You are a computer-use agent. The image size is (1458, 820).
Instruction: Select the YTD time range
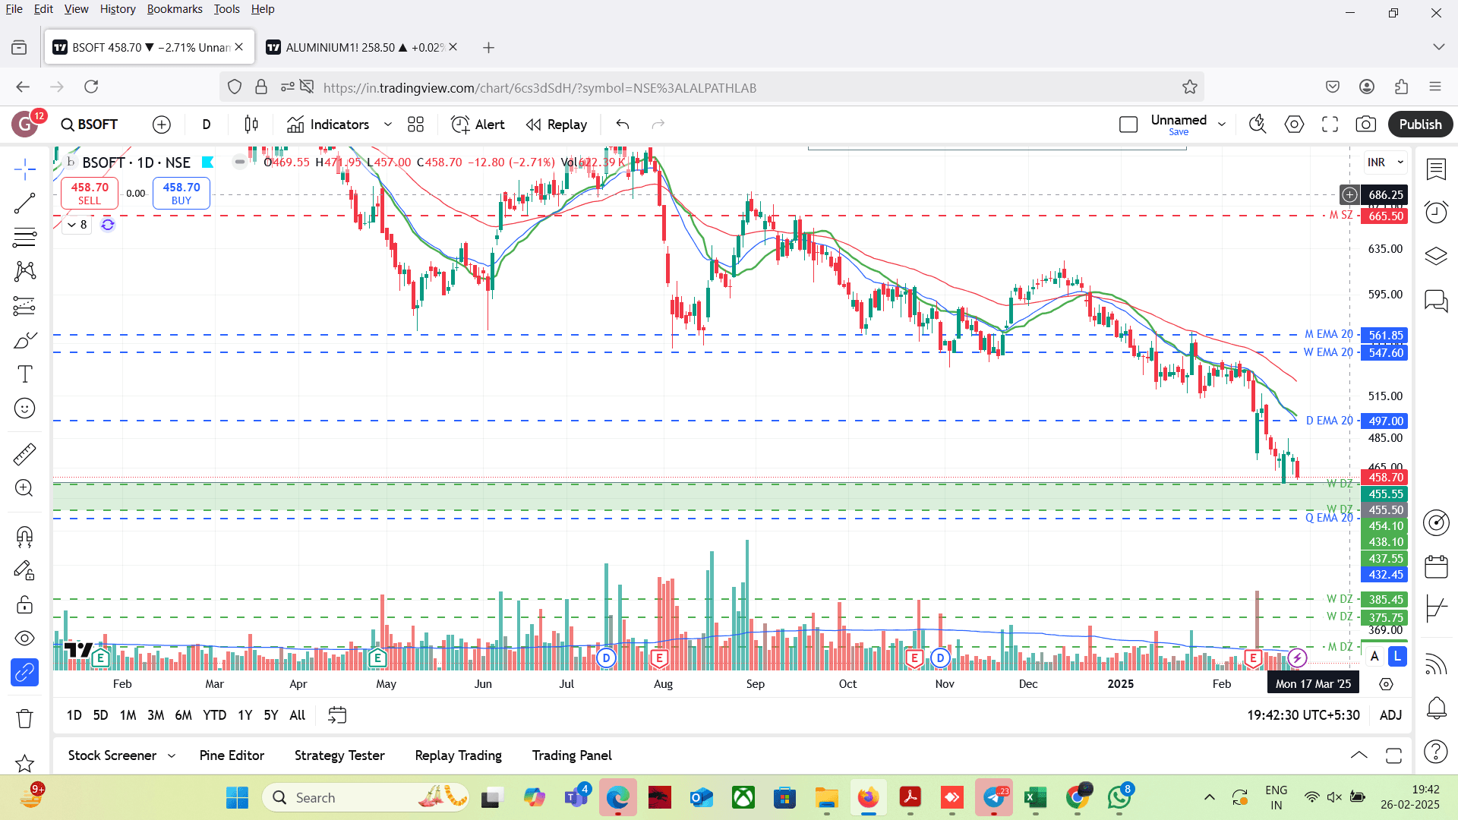[x=214, y=715]
